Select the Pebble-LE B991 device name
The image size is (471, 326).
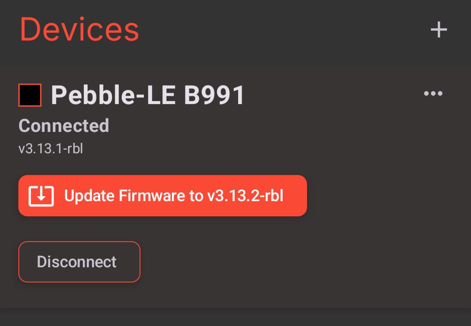tap(148, 95)
